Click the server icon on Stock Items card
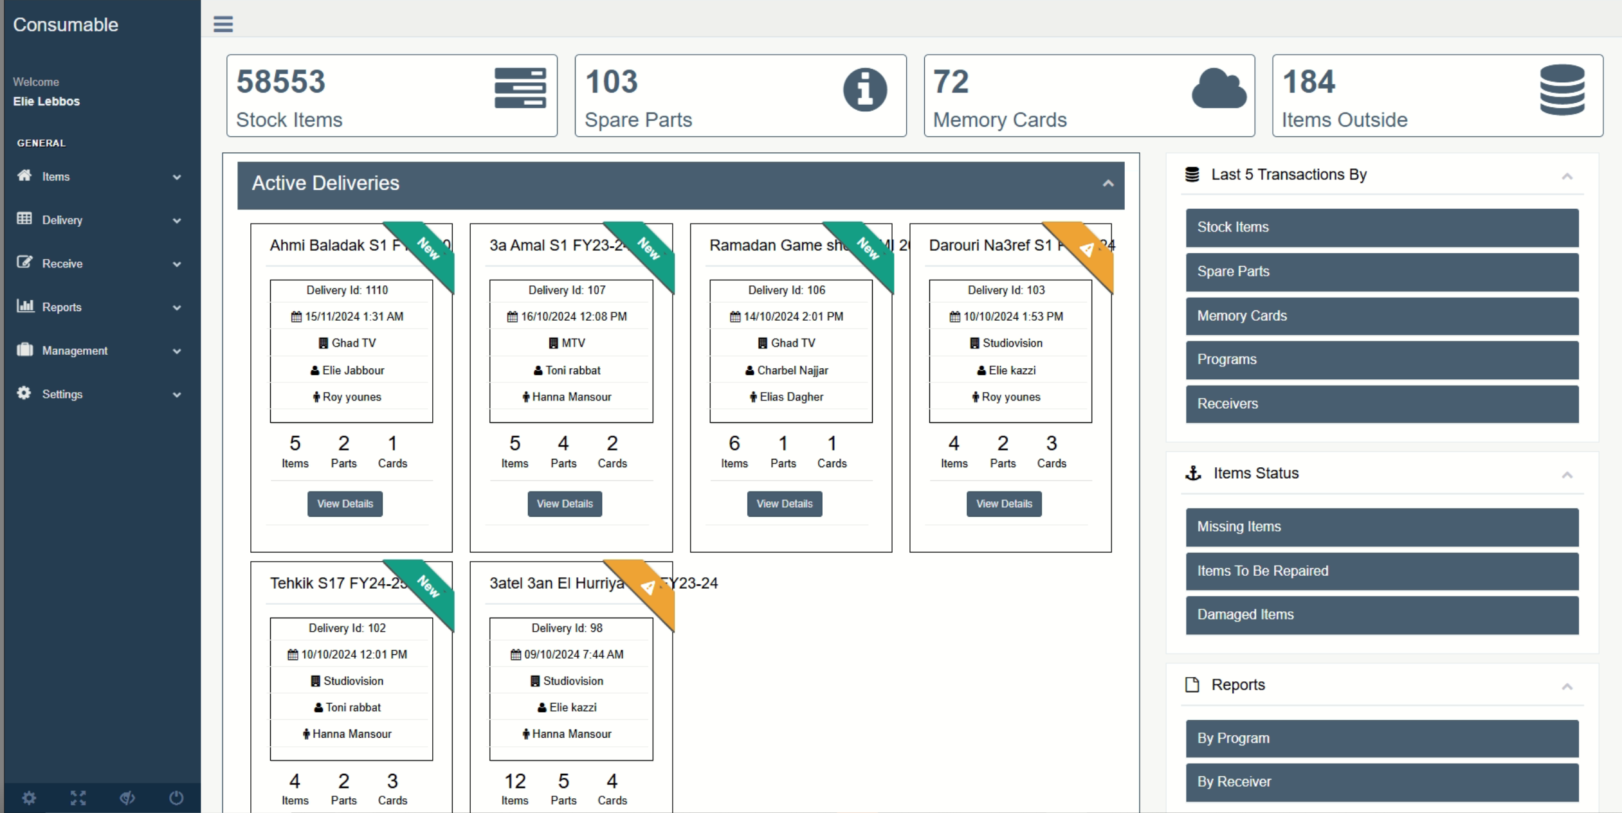 tap(520, 88)
